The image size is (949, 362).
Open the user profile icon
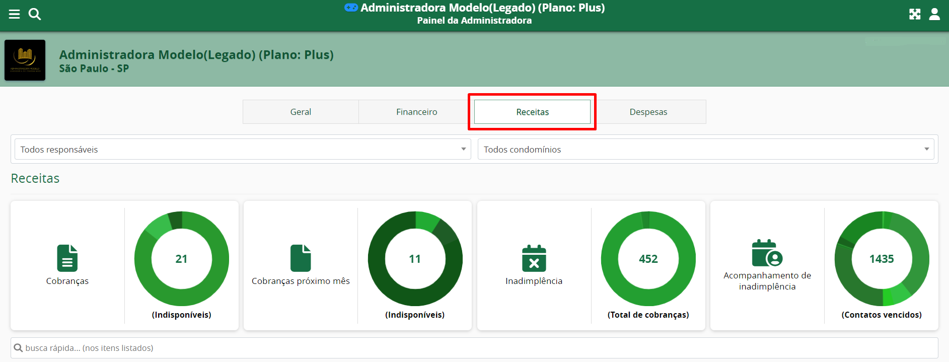[934, 14]
